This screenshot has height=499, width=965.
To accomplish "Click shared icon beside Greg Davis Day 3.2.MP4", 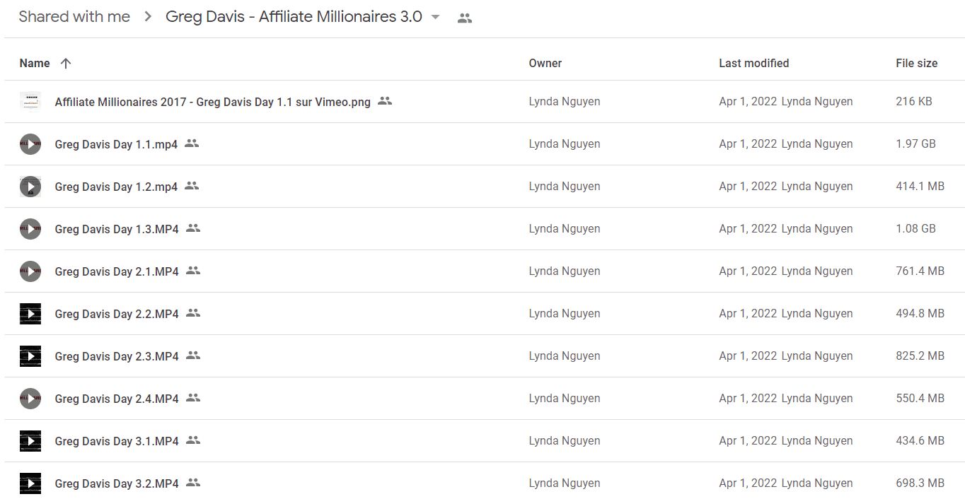I will [x=193, y=483].
